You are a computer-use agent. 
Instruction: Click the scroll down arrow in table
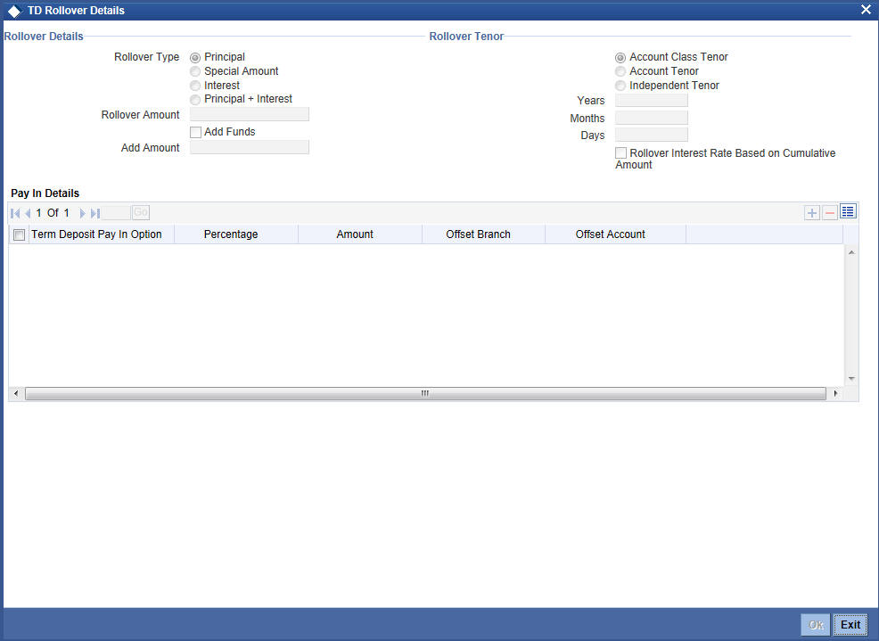(x=851, y=379)
